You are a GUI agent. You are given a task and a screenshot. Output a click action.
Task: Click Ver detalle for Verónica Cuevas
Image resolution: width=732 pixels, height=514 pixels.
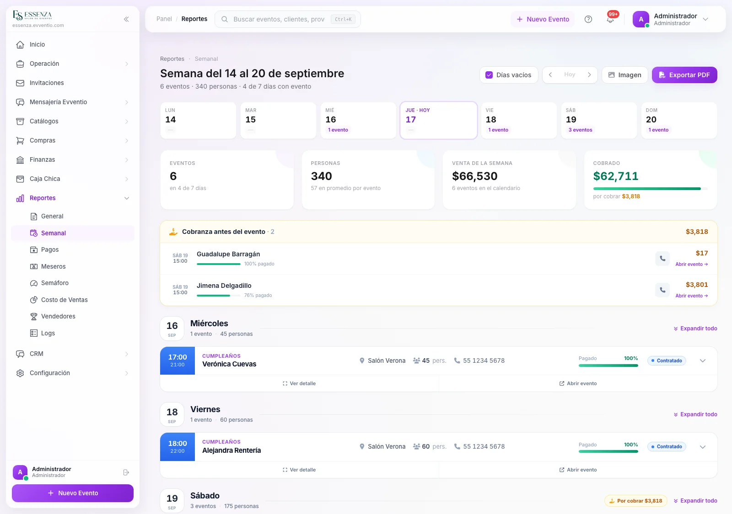click(299, 384)
